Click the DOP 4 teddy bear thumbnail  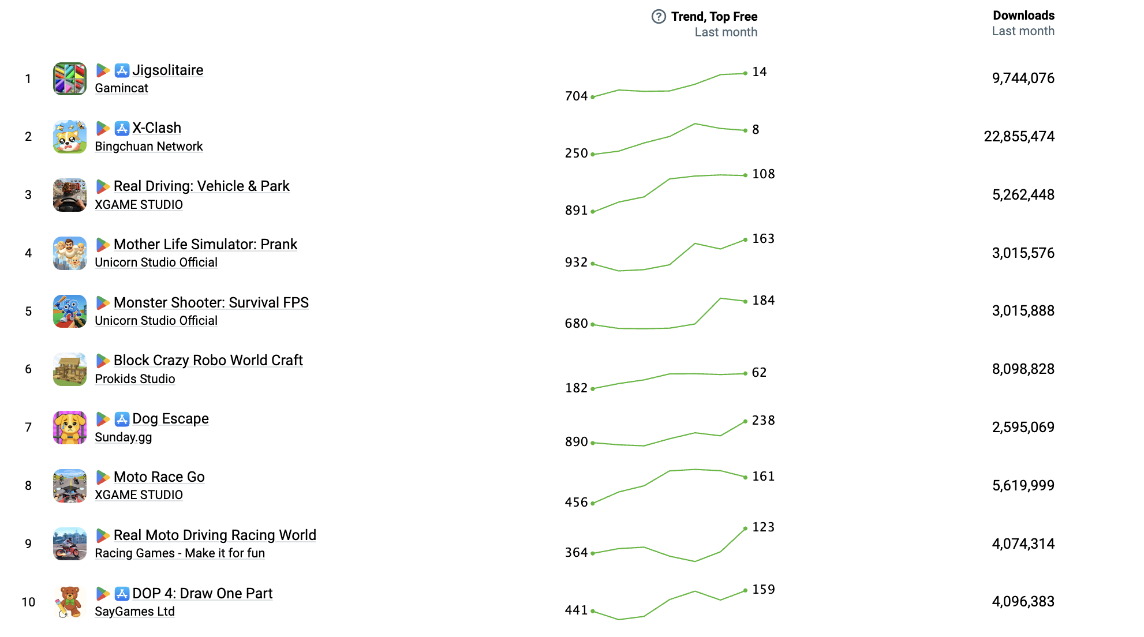pos(70,602)
